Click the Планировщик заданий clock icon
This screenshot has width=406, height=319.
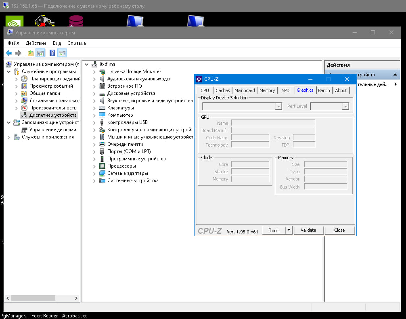click(x=24, y=79)
